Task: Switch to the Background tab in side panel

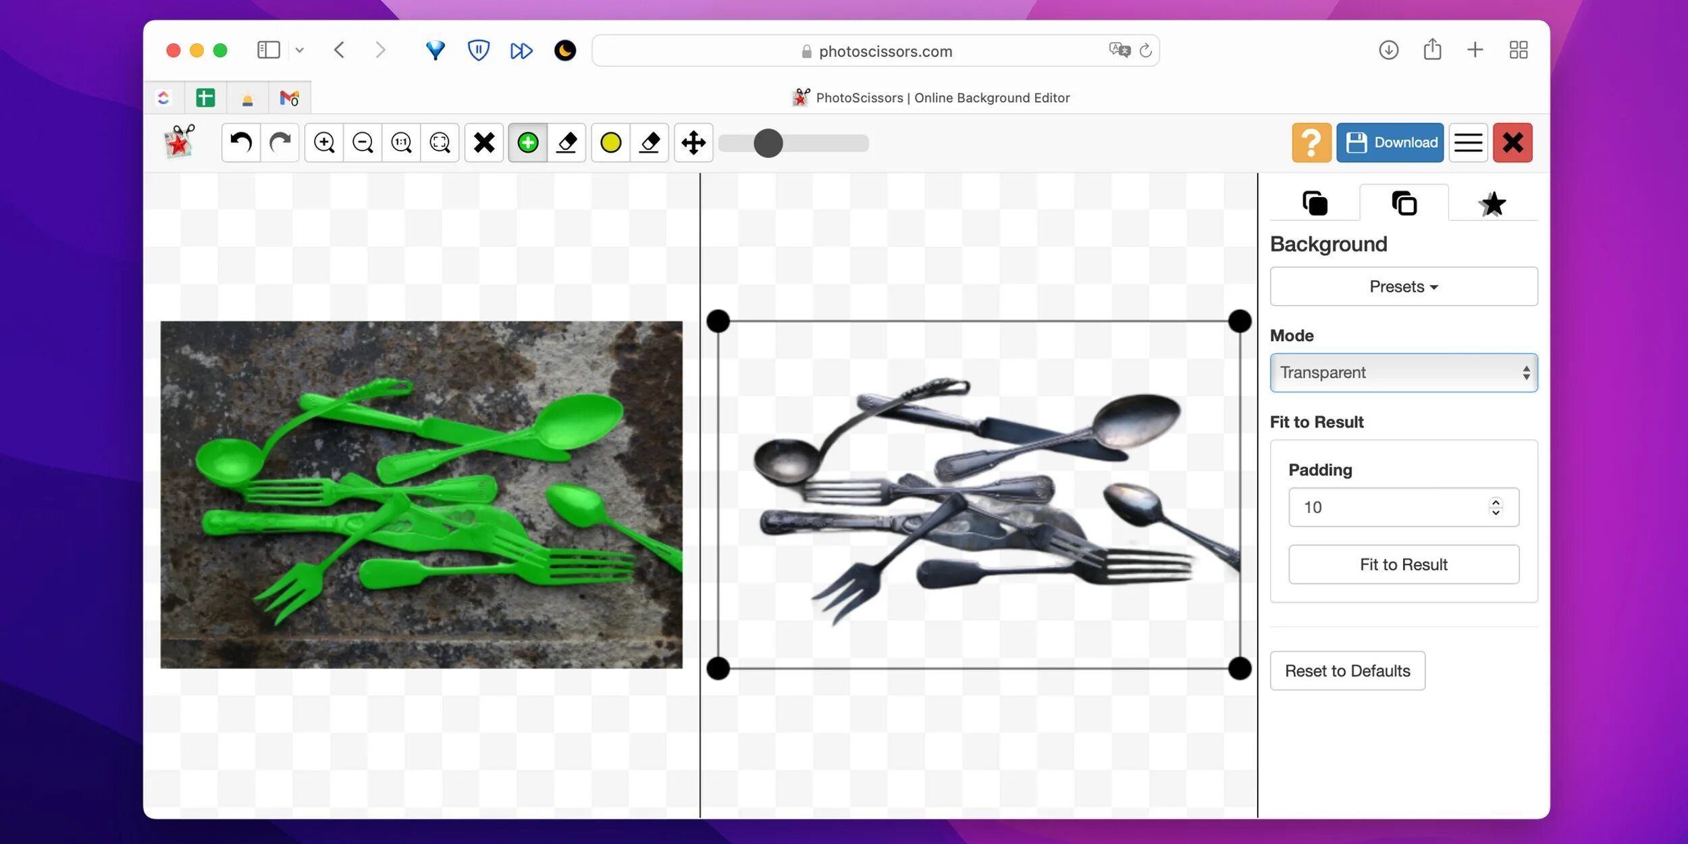Action: pos(1404,203)
